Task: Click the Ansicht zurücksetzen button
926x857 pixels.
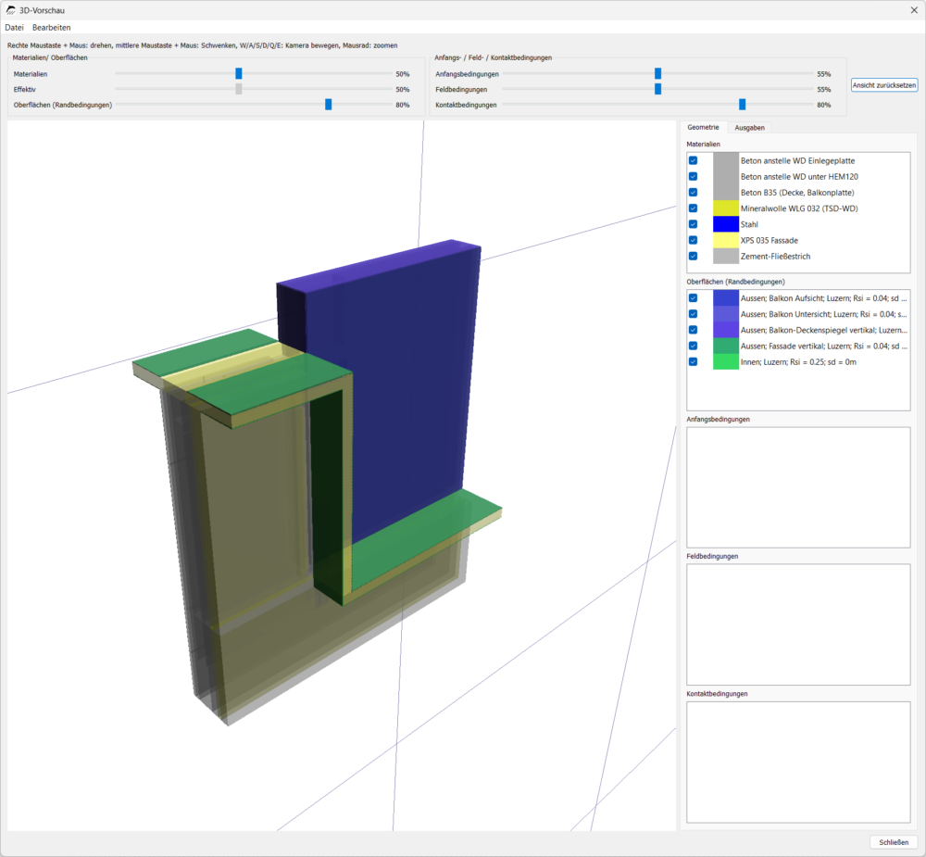Action: tap(884, 85)
